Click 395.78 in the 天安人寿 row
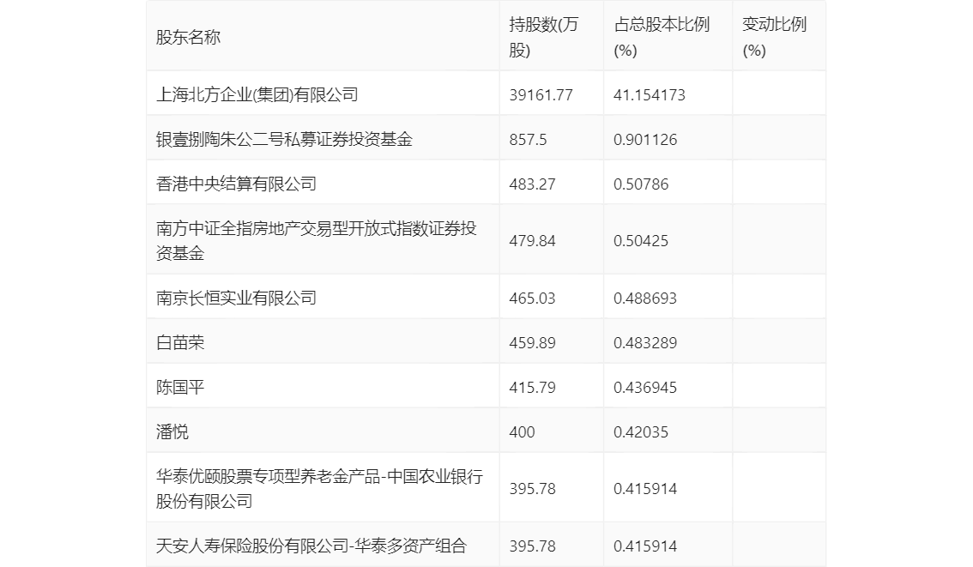973x567 pixels. click(533, 546)
